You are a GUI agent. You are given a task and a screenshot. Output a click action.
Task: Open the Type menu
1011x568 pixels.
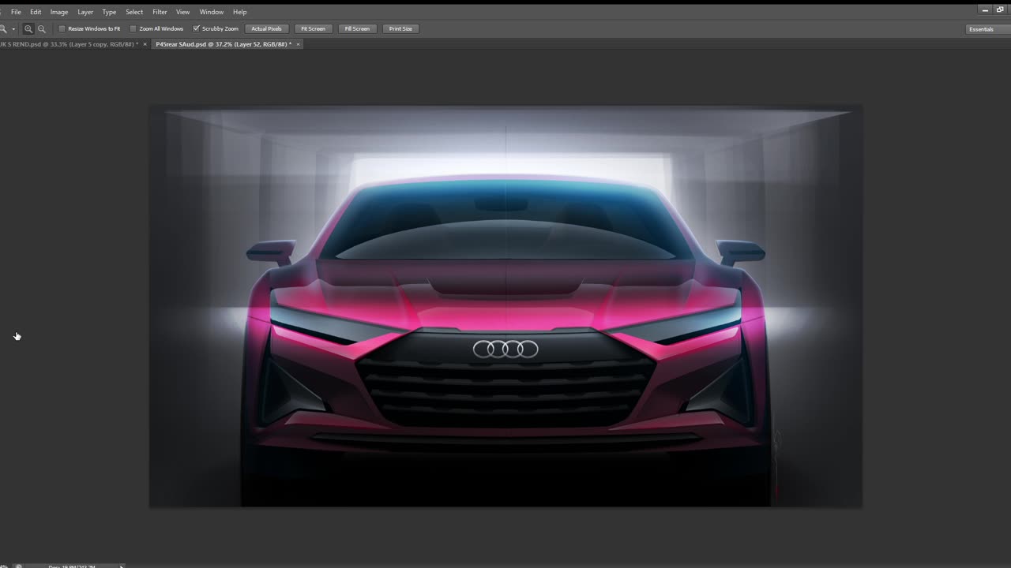[109, 12]
